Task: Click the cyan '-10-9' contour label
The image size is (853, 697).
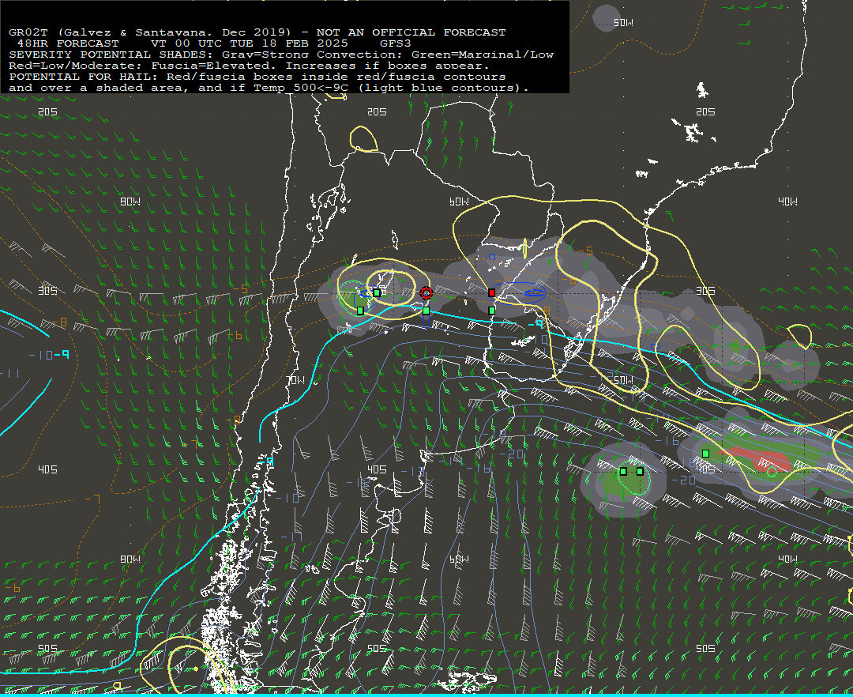Action: tap(49, 356)
